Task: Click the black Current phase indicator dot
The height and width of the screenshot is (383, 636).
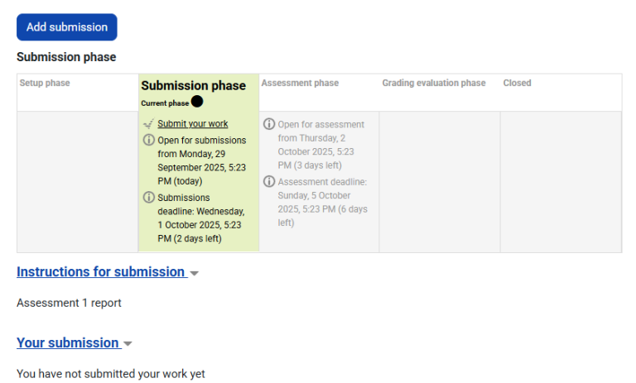Action: pos(197,102)
